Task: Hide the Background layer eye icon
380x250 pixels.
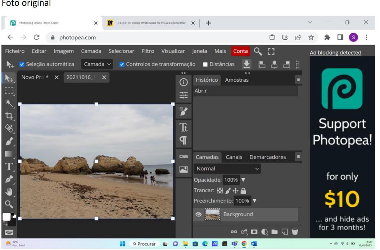Action: 198,214
